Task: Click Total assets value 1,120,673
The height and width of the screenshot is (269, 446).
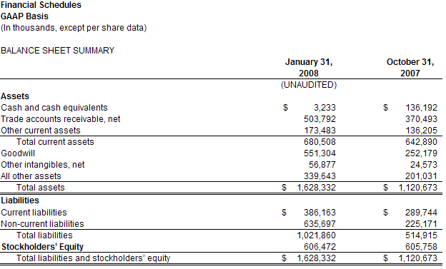Action: coord(417,188)
